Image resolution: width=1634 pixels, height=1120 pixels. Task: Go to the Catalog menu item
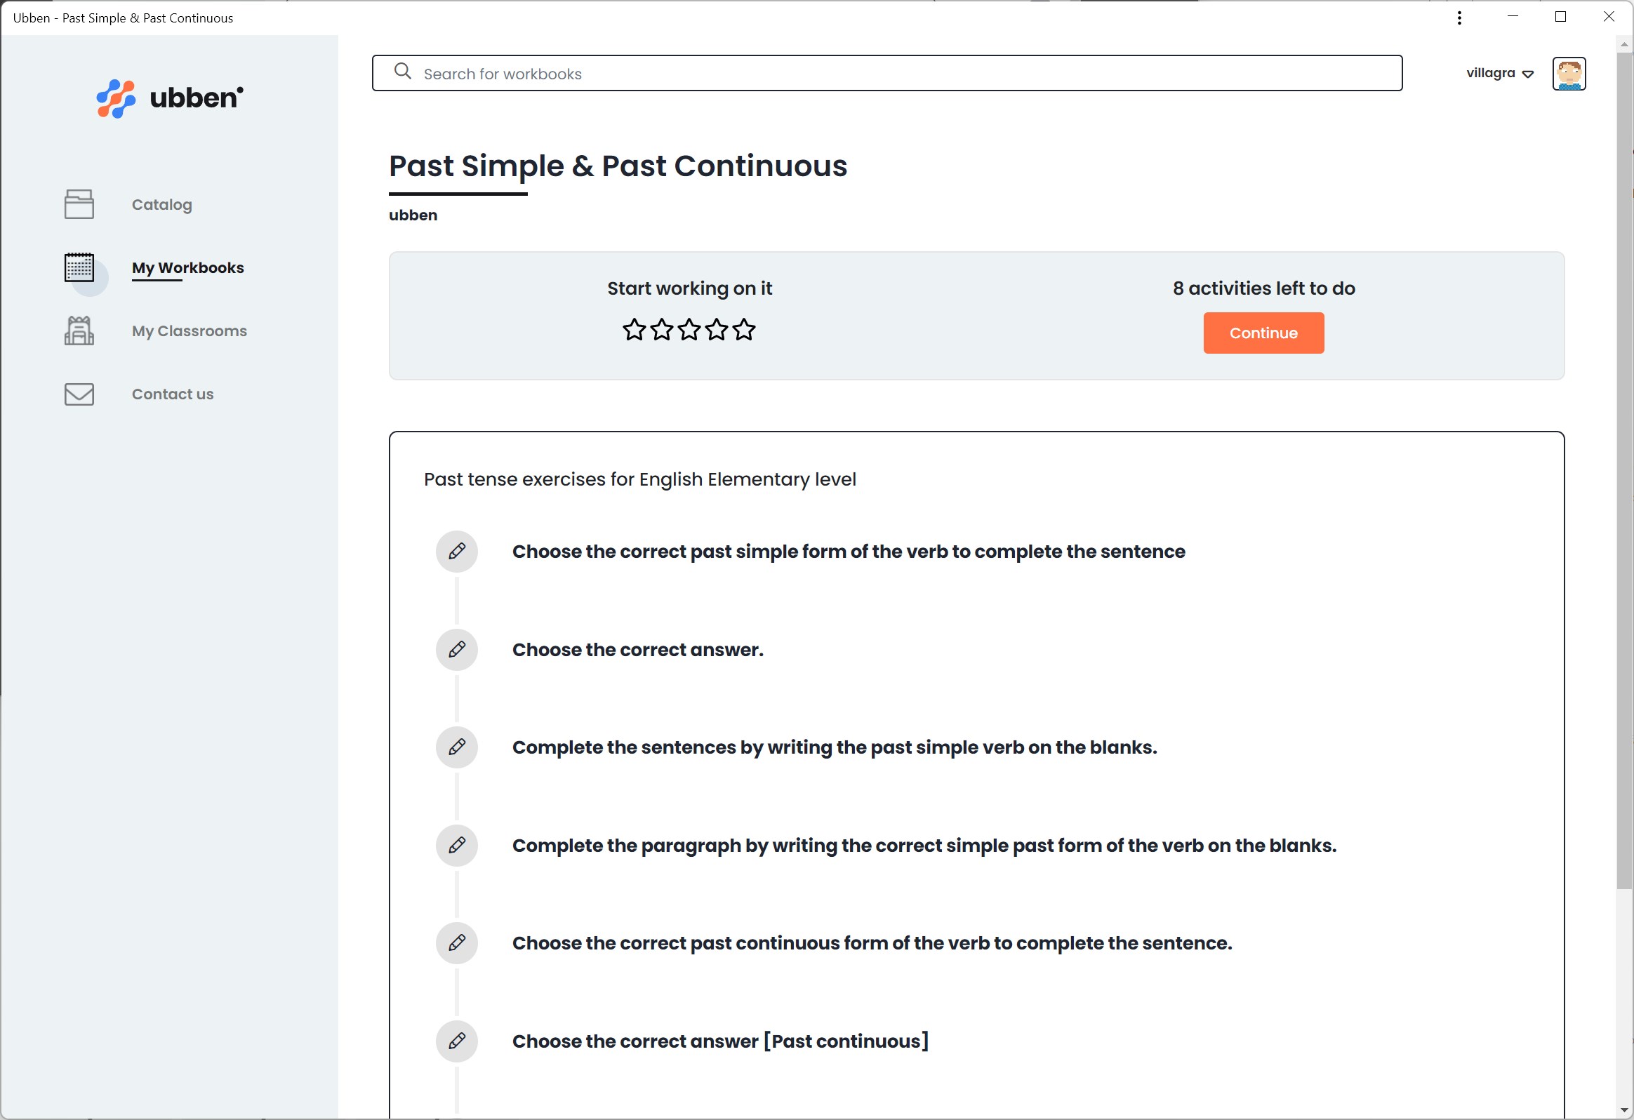(161, 205)
